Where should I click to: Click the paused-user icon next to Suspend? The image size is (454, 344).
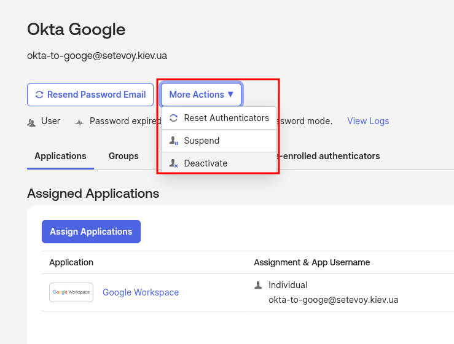point(173,141)
